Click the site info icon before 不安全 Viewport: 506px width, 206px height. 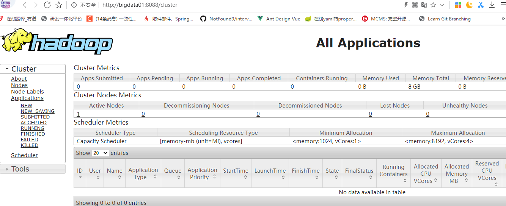[74, 5]
